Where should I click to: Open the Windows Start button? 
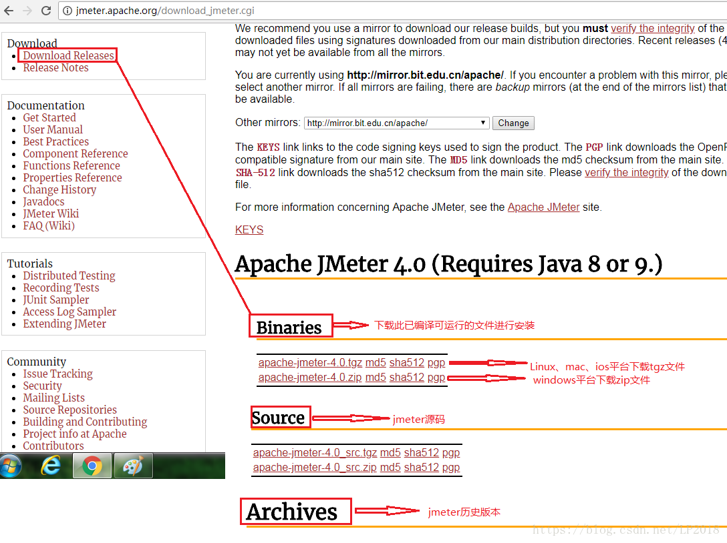(11, 466)
